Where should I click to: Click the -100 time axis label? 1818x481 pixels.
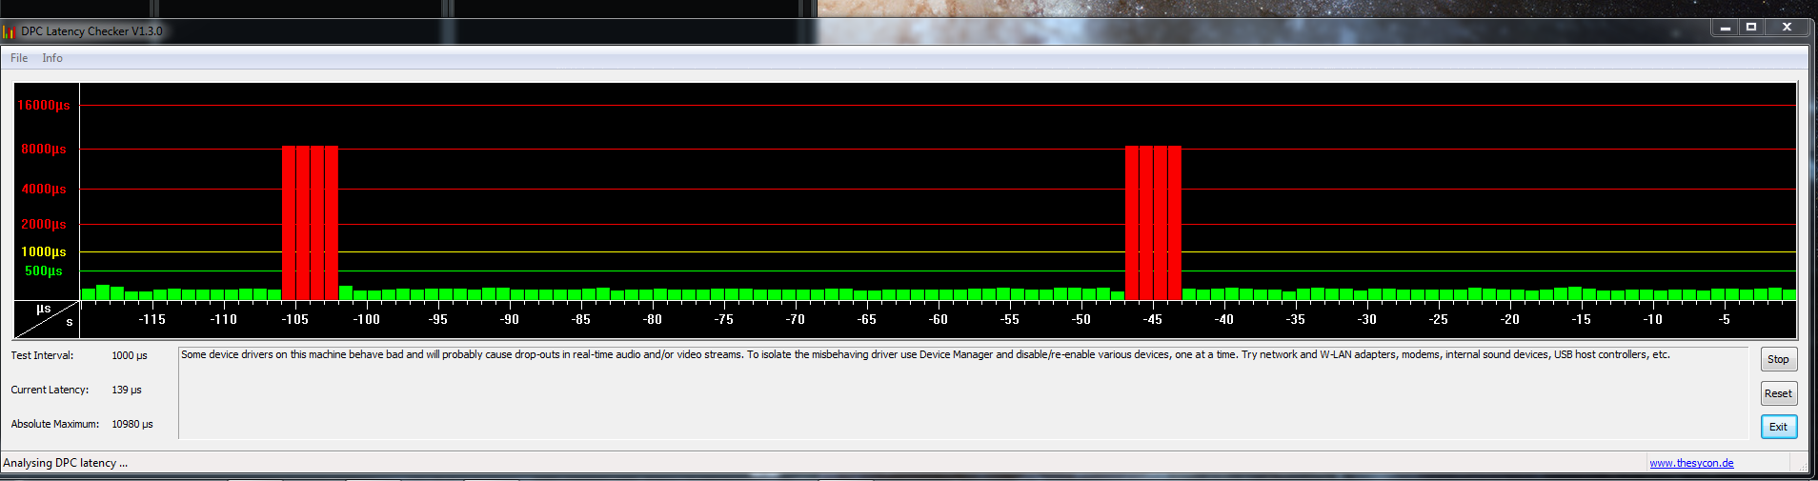367,319
